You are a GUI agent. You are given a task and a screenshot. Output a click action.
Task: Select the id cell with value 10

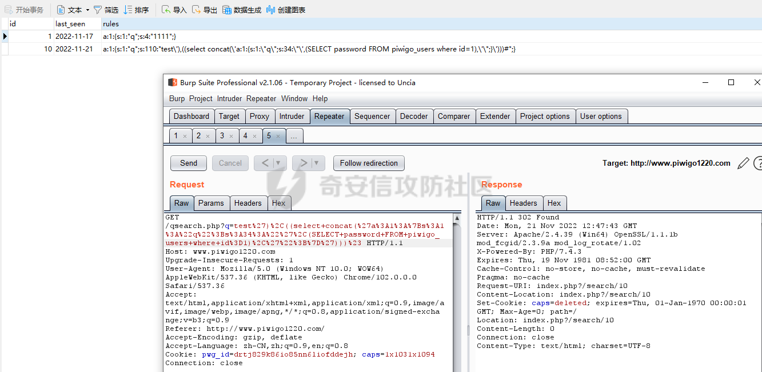[30, 49]
